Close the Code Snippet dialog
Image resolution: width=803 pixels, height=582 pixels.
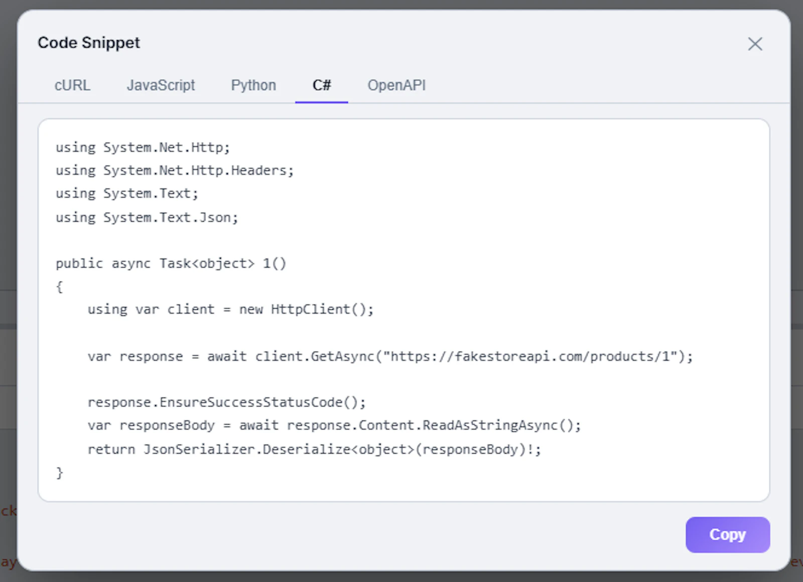[755, 44]
